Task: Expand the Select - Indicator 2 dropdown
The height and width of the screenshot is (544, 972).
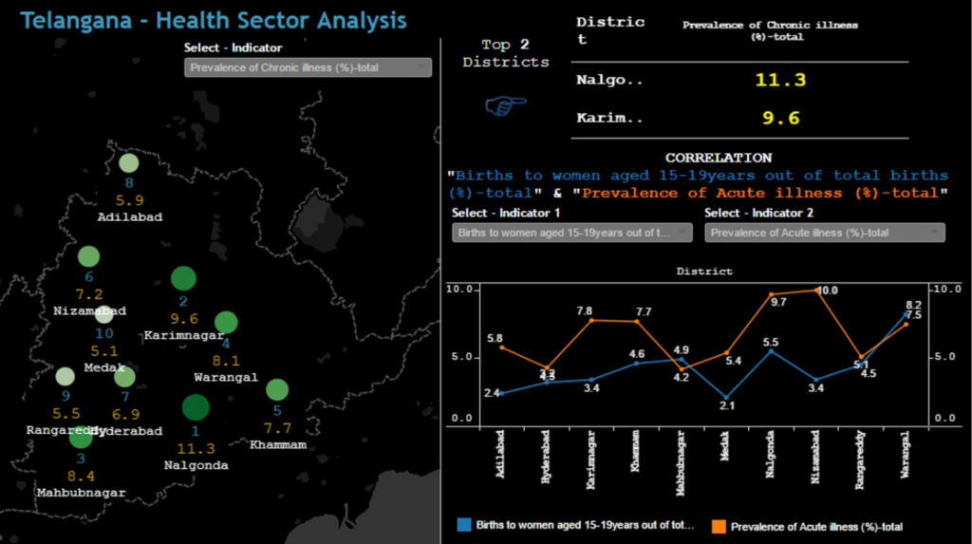Action: coord(825,233)
